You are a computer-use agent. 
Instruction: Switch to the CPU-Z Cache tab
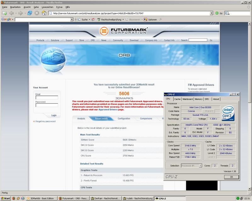(x=177, y=99)
